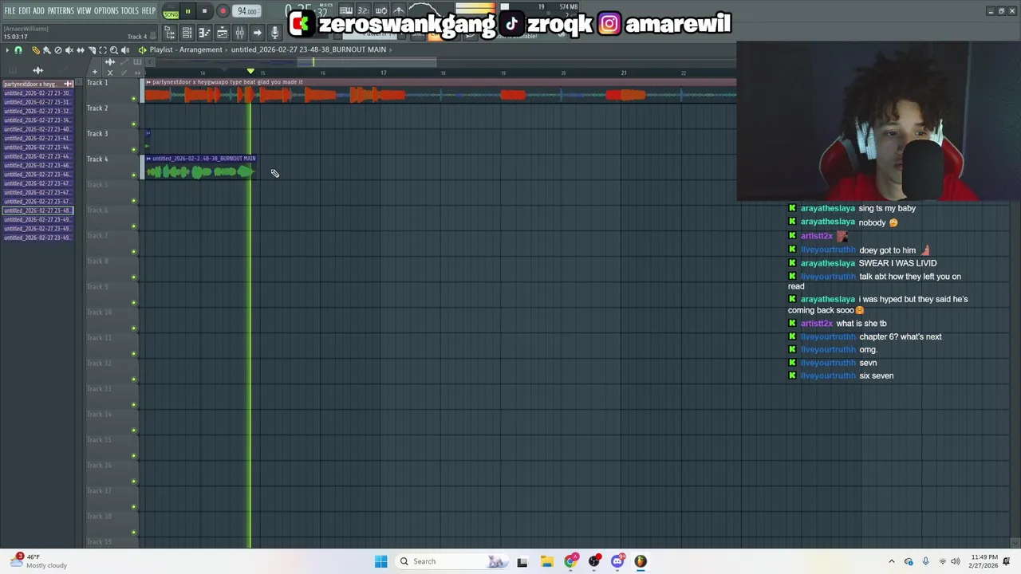Select the paint brush tool

click(x=46, y=49)
